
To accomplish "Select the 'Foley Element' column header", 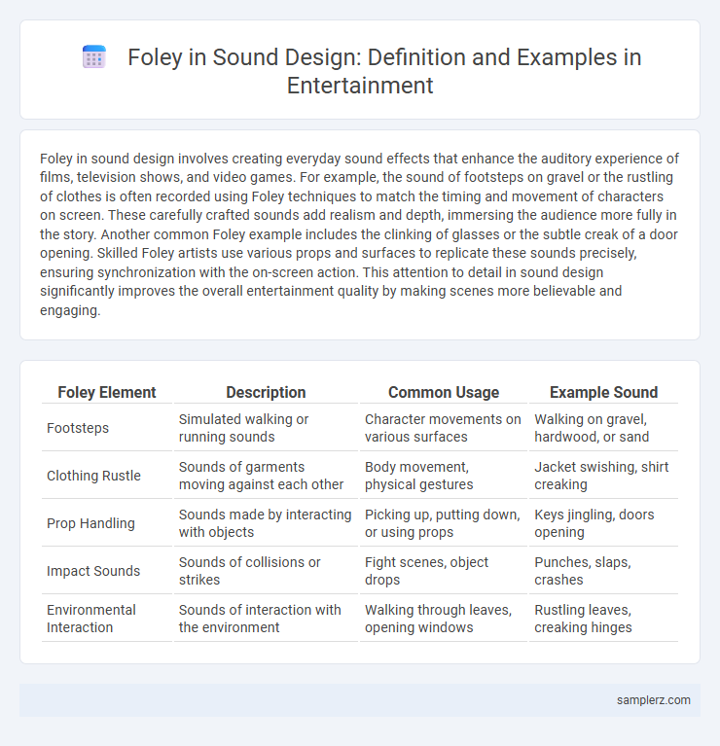I will pyautogui.click(x=107, y=392).
